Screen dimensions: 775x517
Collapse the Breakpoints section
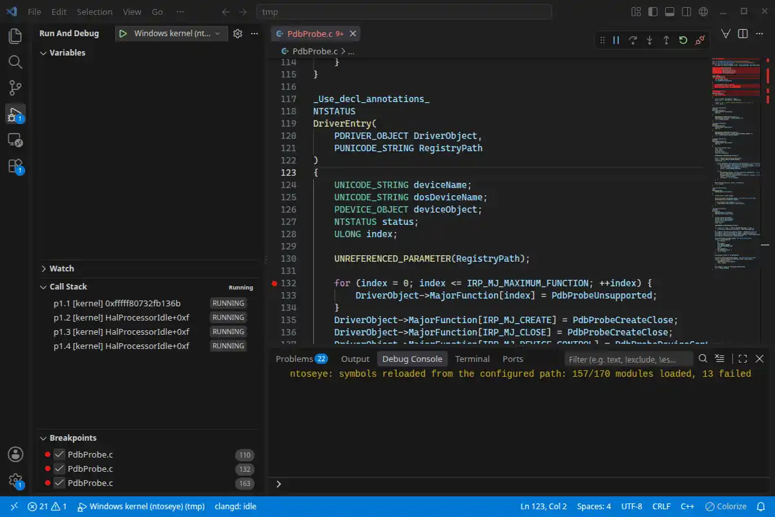[43, 438]
